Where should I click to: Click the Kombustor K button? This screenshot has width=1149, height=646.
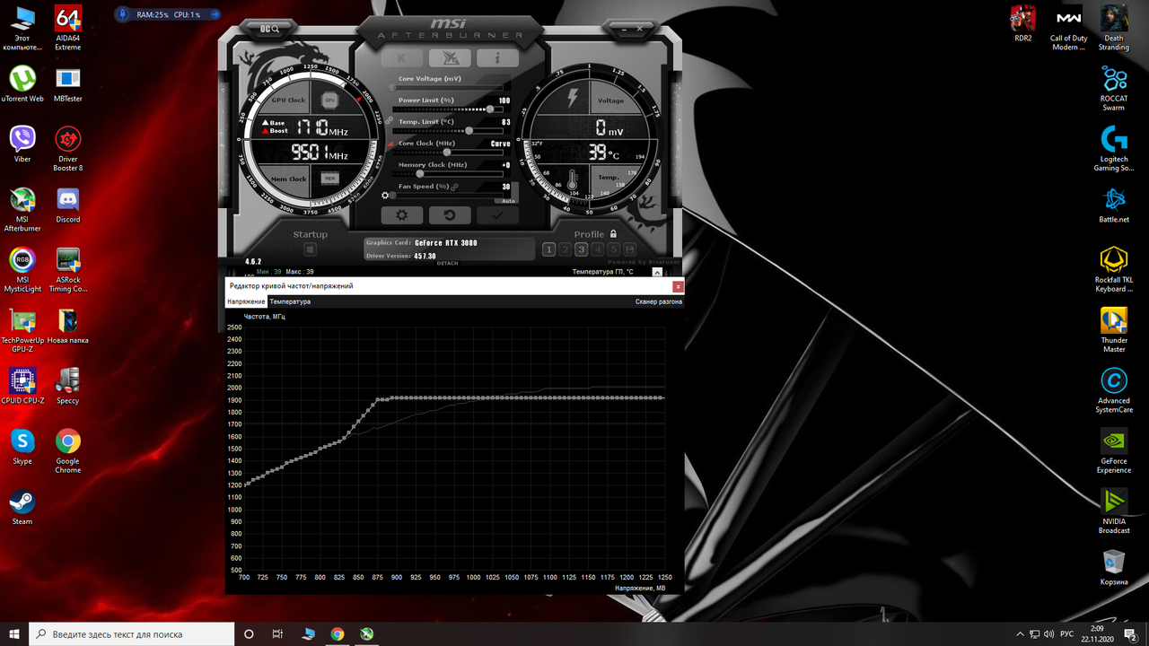(402, 58)
